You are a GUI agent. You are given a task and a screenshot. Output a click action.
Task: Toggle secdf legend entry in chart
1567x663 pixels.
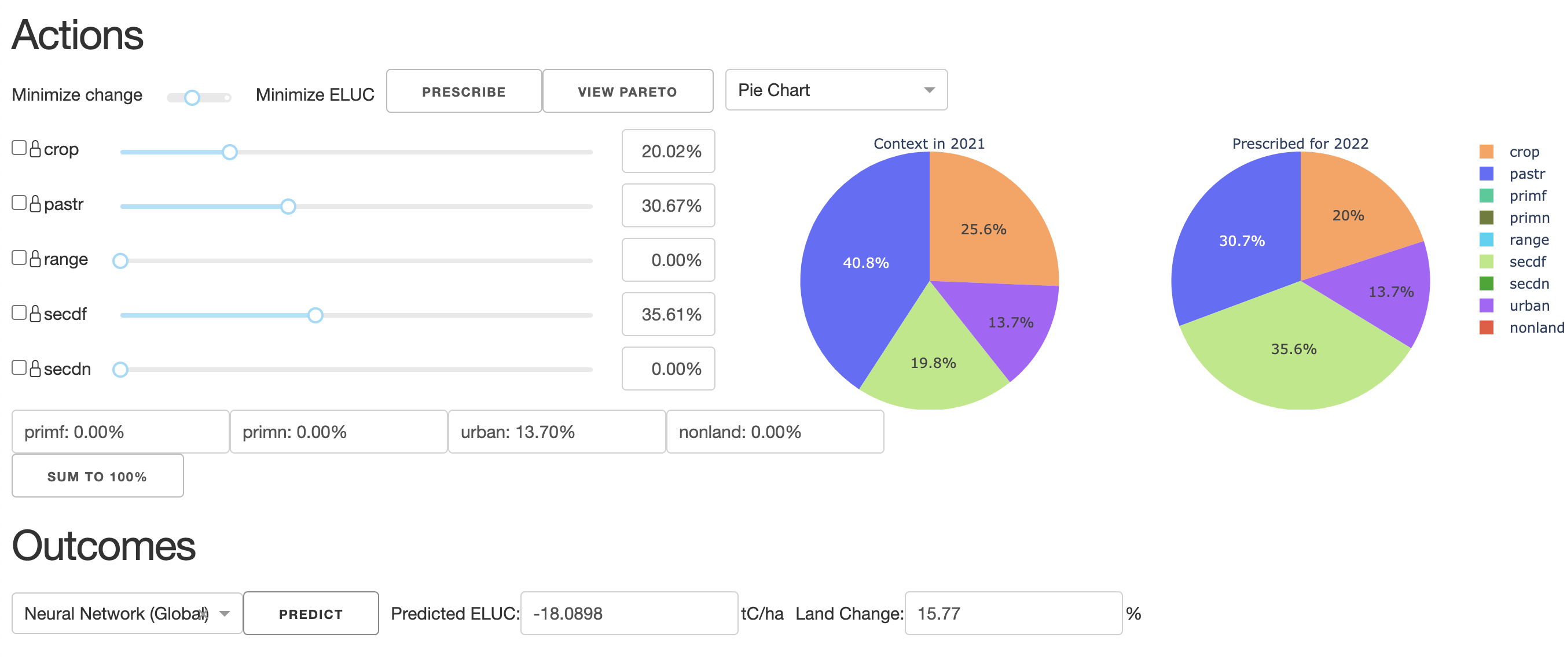pyautogui.click(x=1527, y=262)
